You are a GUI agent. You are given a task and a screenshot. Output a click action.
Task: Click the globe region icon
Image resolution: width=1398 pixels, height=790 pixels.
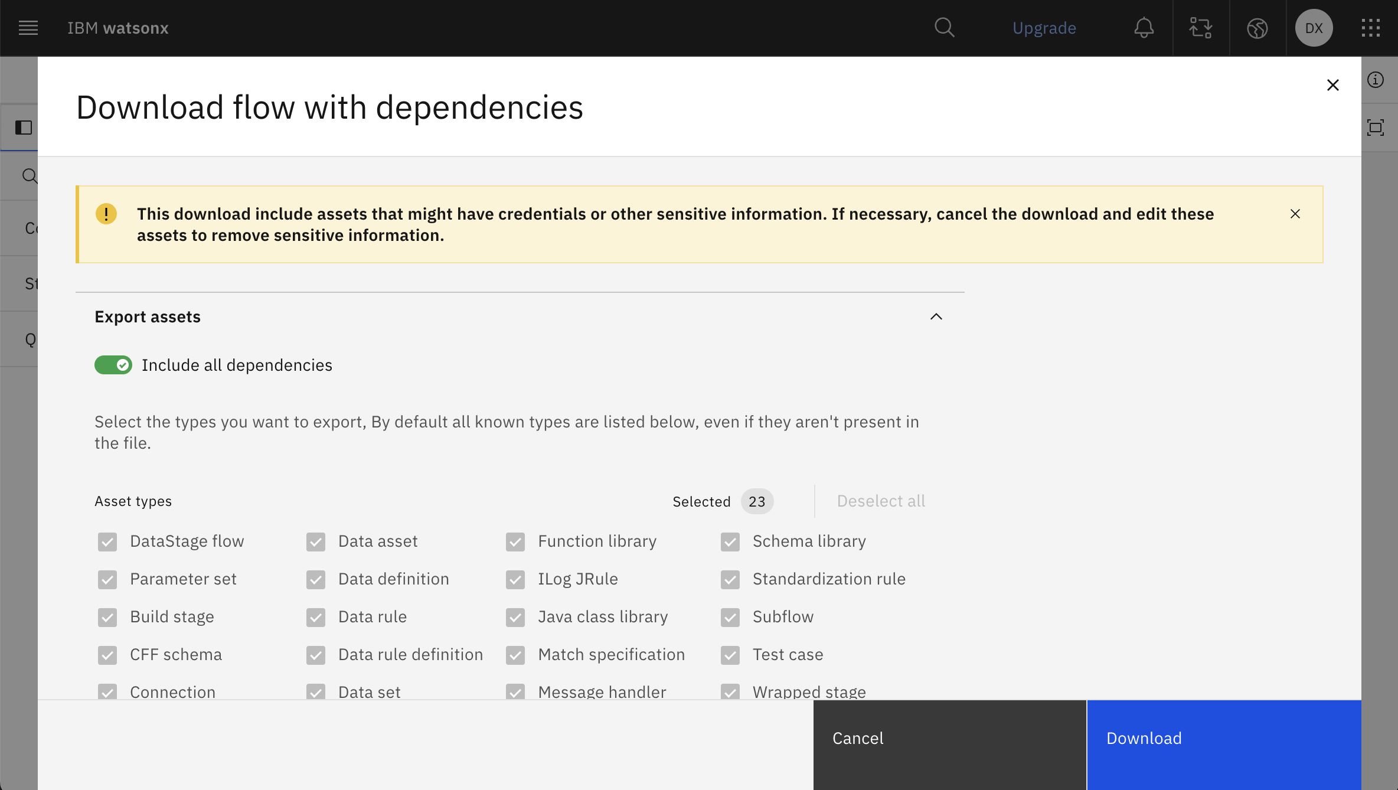coord(1257,28)
